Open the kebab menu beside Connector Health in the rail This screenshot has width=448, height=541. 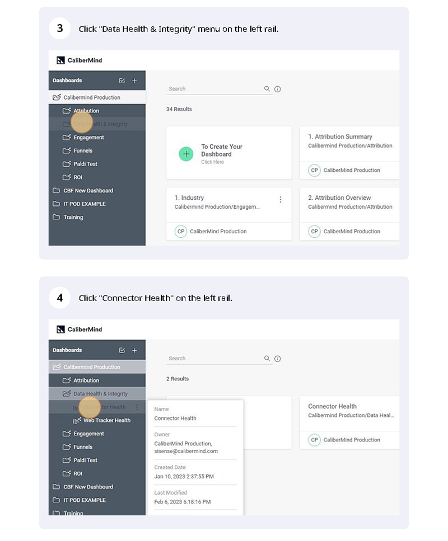(x=137, y=407)
